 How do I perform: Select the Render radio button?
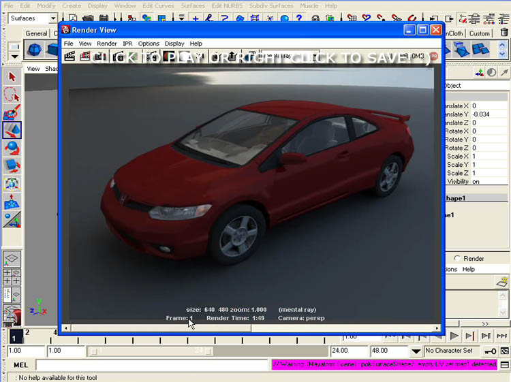[457, 259]
